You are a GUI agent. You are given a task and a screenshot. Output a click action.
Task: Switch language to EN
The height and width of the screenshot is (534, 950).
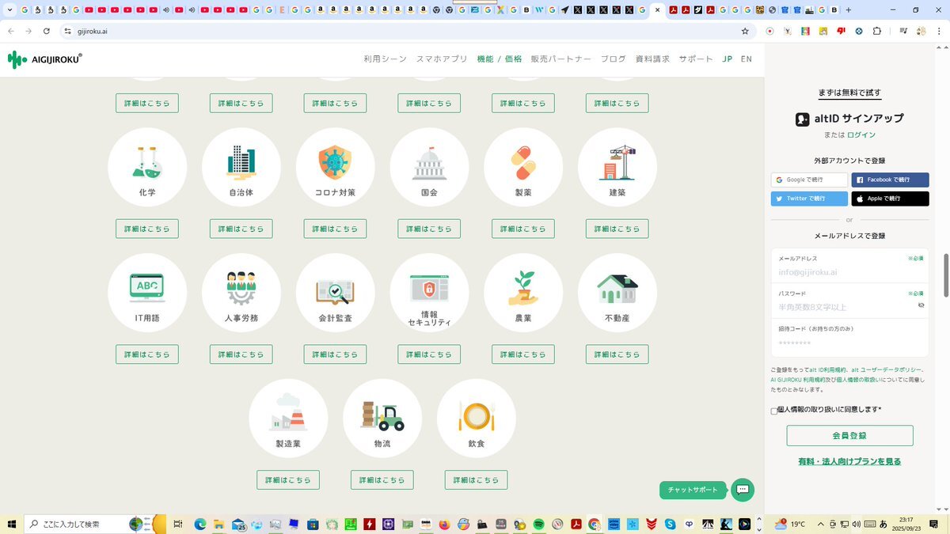click(746, 59)
